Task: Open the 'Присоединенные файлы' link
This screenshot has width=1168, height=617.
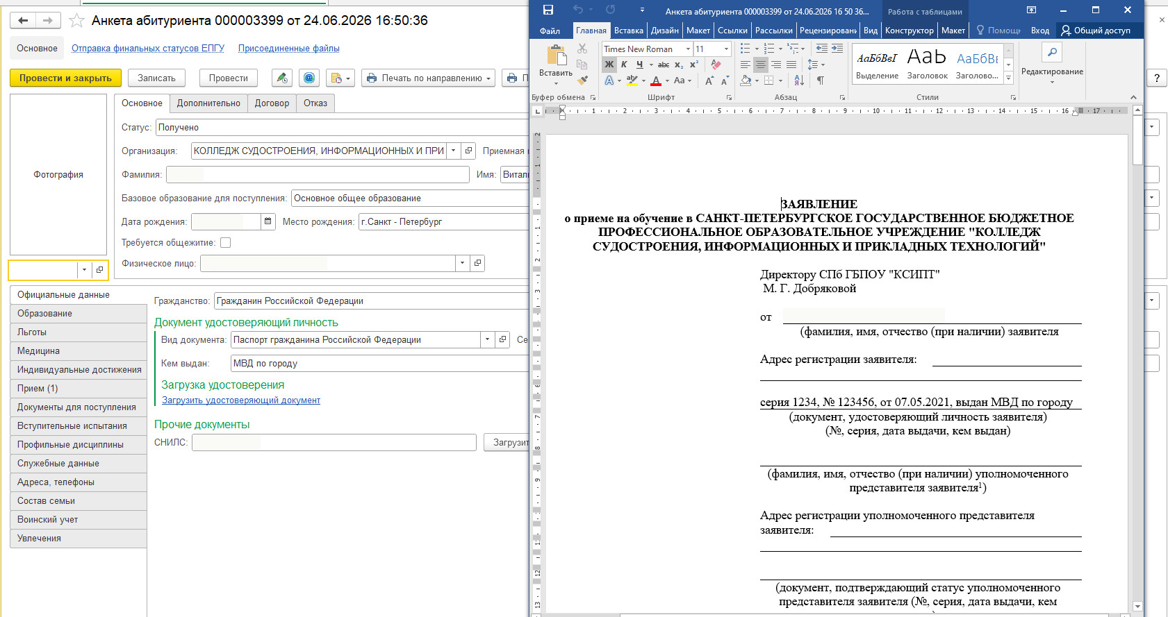Action: pos(289,49)
